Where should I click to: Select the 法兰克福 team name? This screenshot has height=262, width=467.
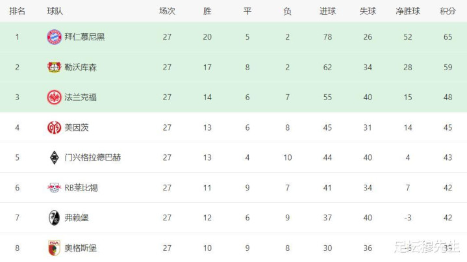[x=81, y=97]
